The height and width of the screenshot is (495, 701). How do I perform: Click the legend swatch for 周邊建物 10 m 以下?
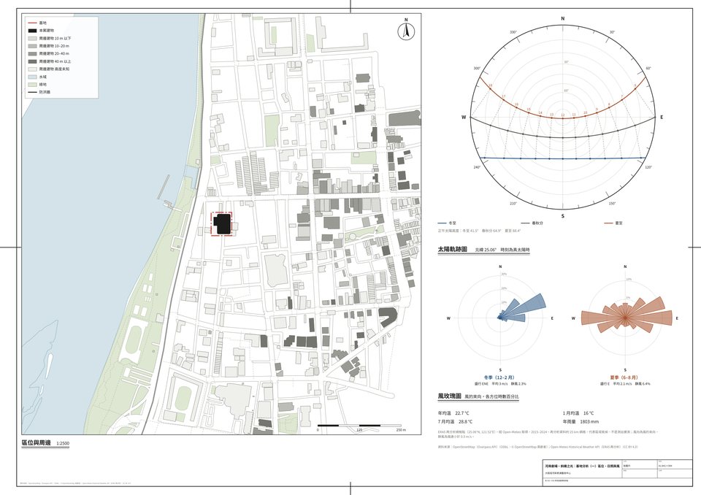pos(32,39)
